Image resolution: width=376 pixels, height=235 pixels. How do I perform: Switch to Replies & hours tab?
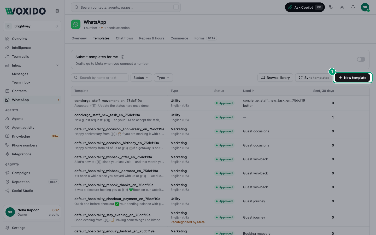[152, 38]
